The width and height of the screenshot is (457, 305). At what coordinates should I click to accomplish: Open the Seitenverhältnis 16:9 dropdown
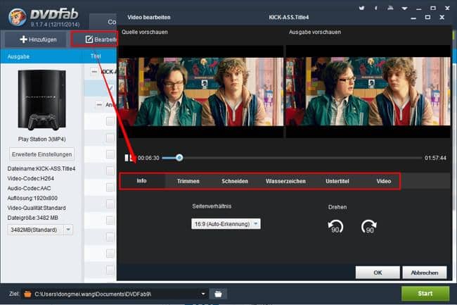[x=226, y=224]
